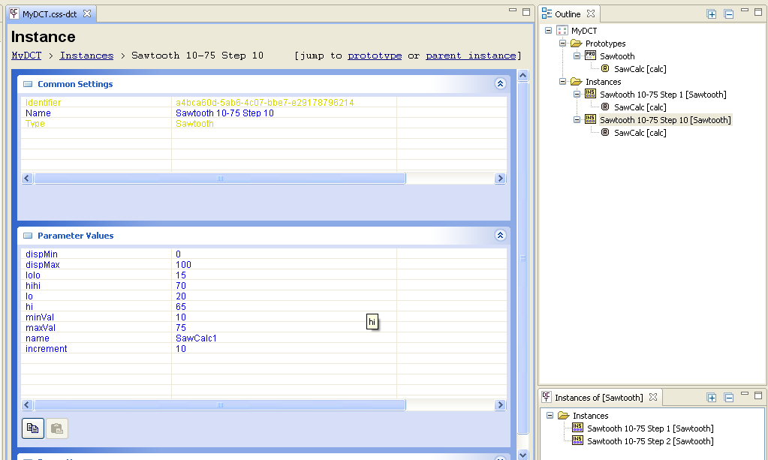The width and height of the screenshot is (768, 460).
Task: Go to Instances in the breadcrumb
Action: [86, 56]
